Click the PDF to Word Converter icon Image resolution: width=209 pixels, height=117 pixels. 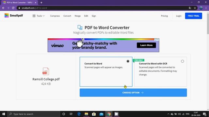point(80,27)
